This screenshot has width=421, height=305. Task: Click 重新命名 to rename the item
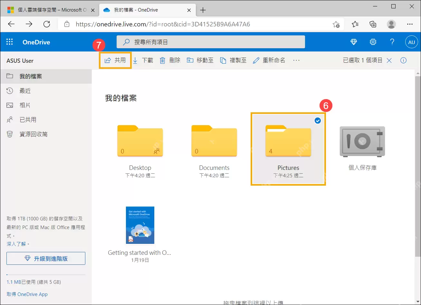click(x=269, y=60)
